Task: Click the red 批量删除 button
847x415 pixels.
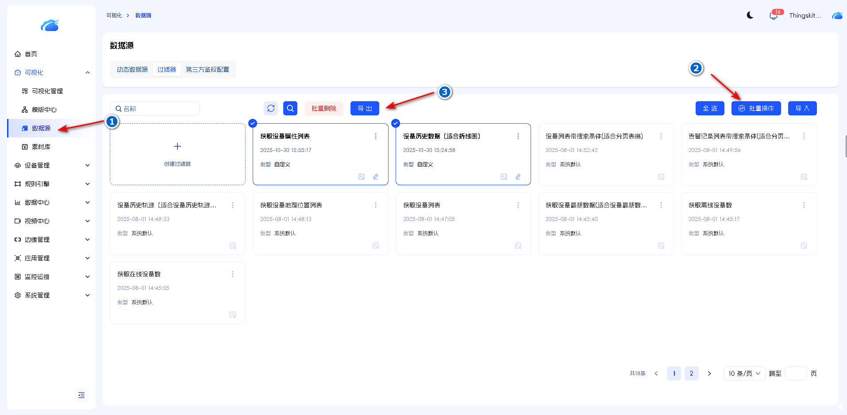Action: pyautogui.click(x=324, y=108)
